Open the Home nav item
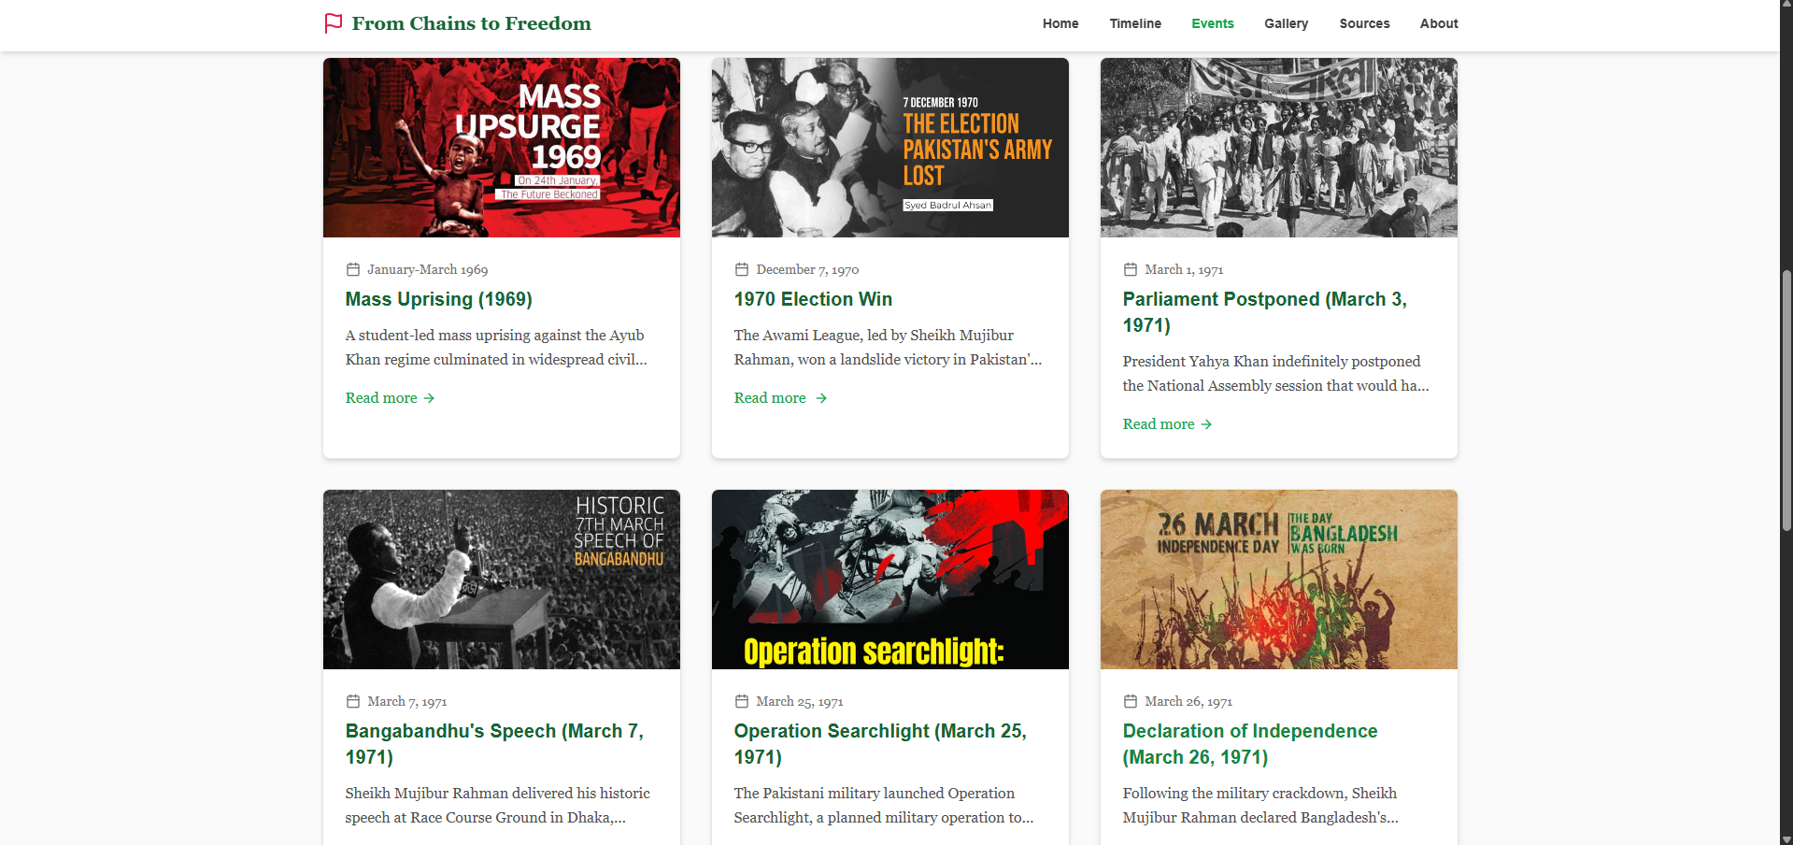Viewport: 1793px width, 845px height. click(x=1060, y=23)
